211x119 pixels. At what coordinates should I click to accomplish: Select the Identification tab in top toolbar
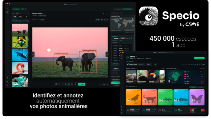point(127,9)
